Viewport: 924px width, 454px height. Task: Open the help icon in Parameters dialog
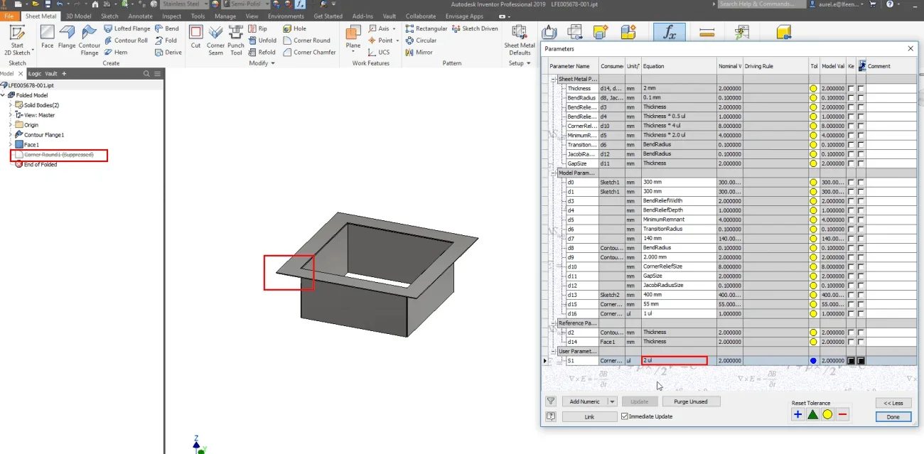pyautogui.click(x=551, y=416)
